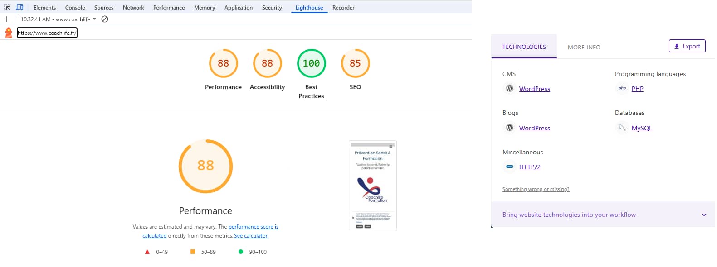The height and width of the screenshot is (267, 717).
Task: Open the Elements tab
Action: pyautogui.click(x=44, y=7)
